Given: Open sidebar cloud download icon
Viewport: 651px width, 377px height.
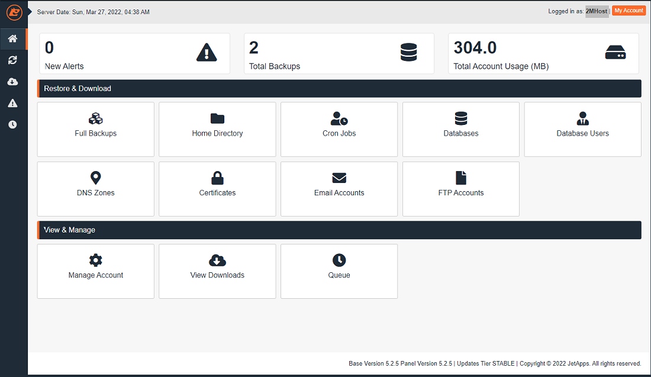Looking at the screenshot, I should [12, 82].
